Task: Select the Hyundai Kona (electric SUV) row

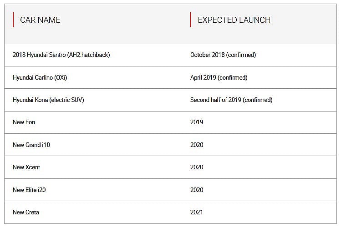Action: point(170,100)
